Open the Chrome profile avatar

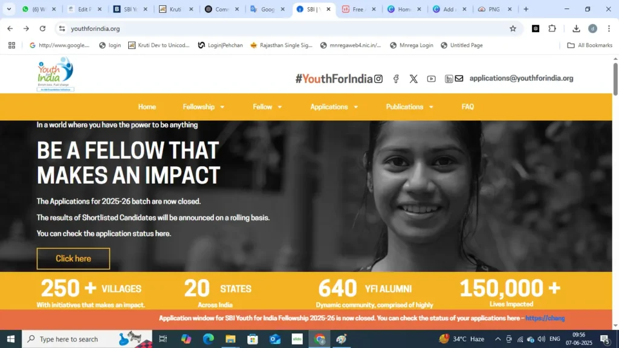[x=592, y=28]
